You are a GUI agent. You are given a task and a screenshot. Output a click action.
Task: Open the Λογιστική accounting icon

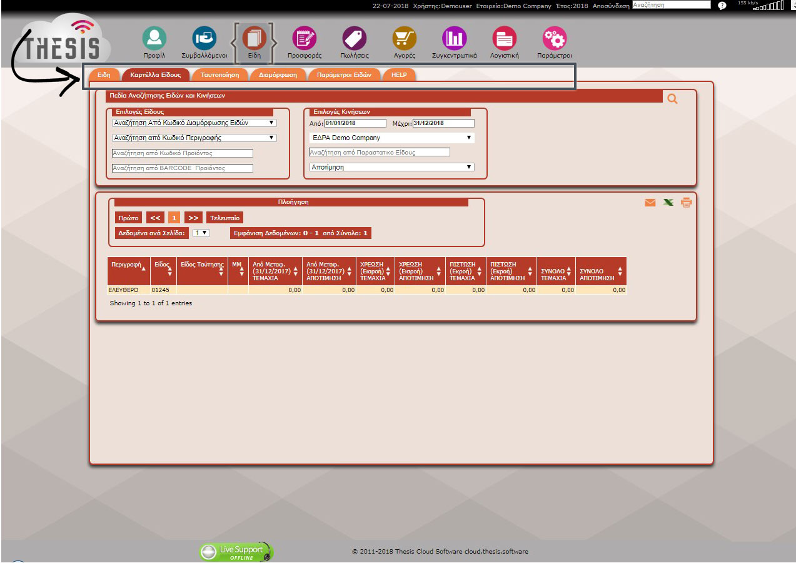pyautogui.click(x=504, y=39)
